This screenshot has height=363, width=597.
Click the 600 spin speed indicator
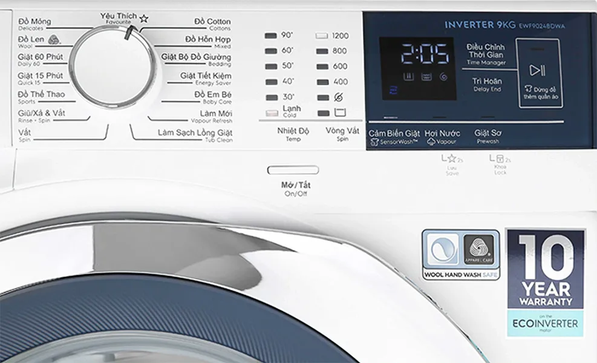pyautogui.click(x=322, y=67)
